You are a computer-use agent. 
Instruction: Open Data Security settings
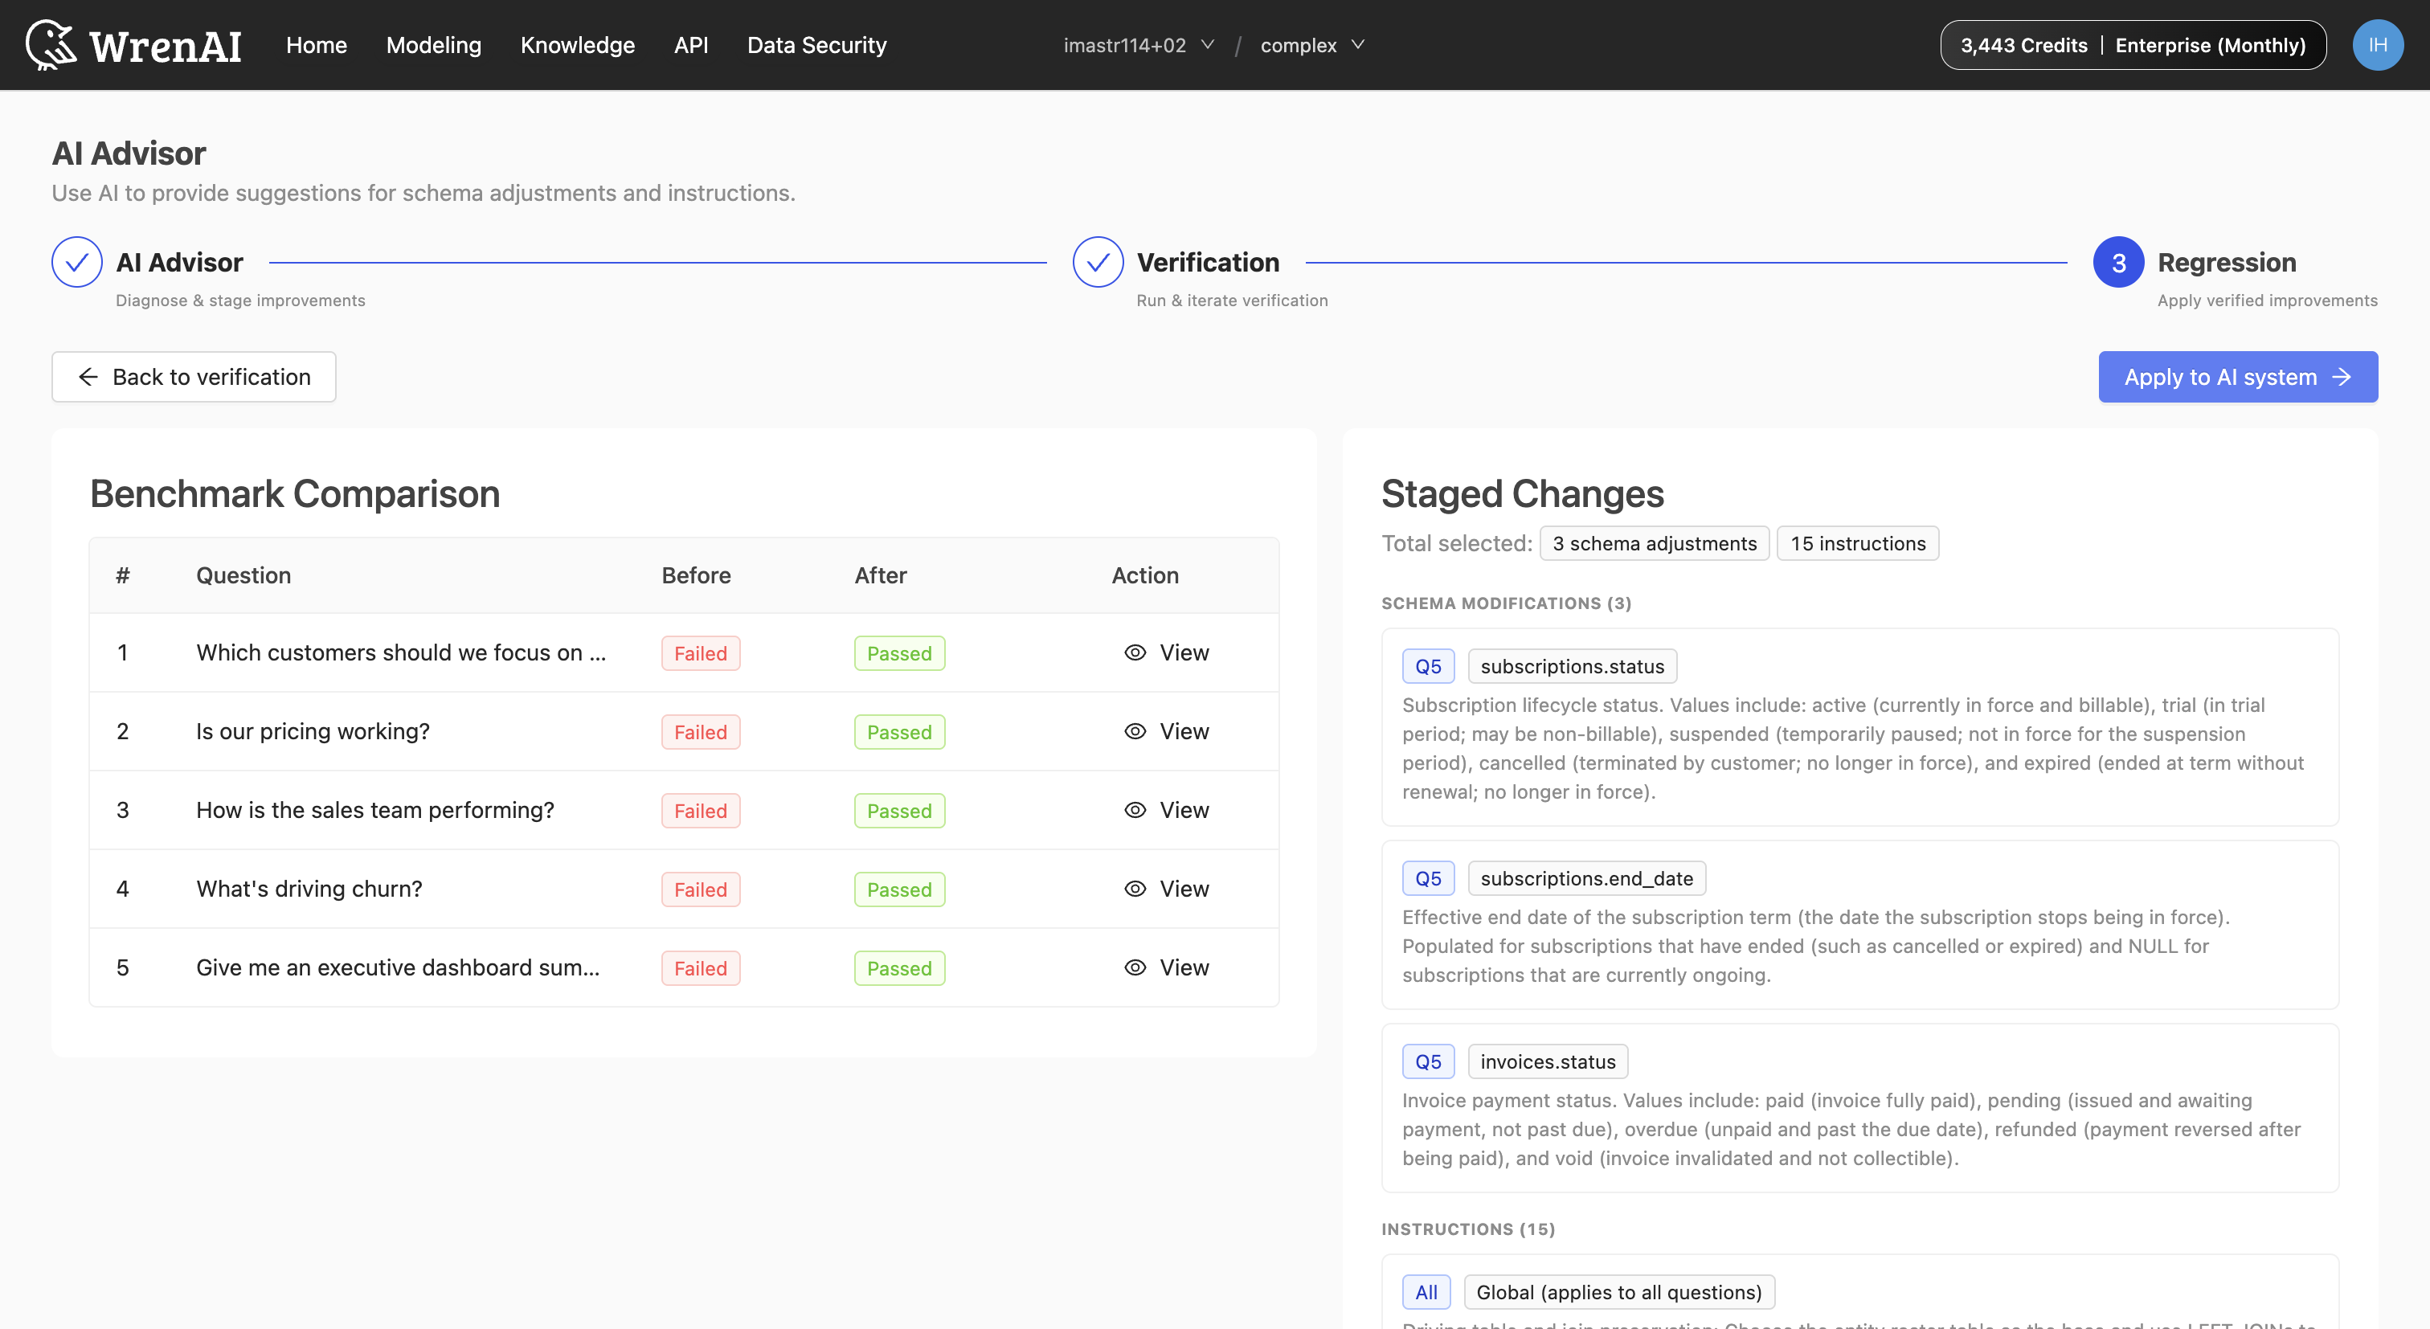(817, 45)
